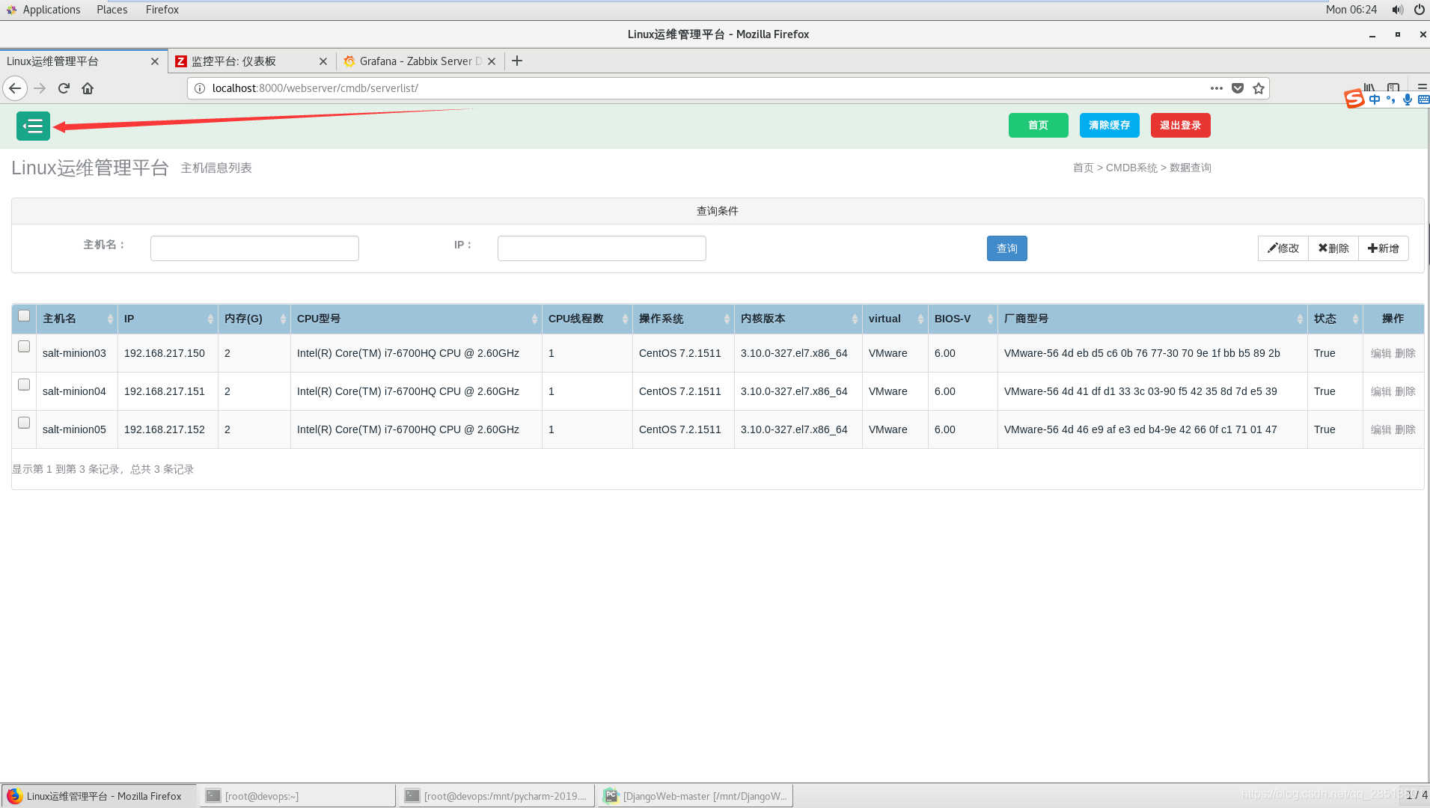This screenshot has height=808, width=1430.
Task: Click the blue 查询 button
Action: pos(1006,248)
